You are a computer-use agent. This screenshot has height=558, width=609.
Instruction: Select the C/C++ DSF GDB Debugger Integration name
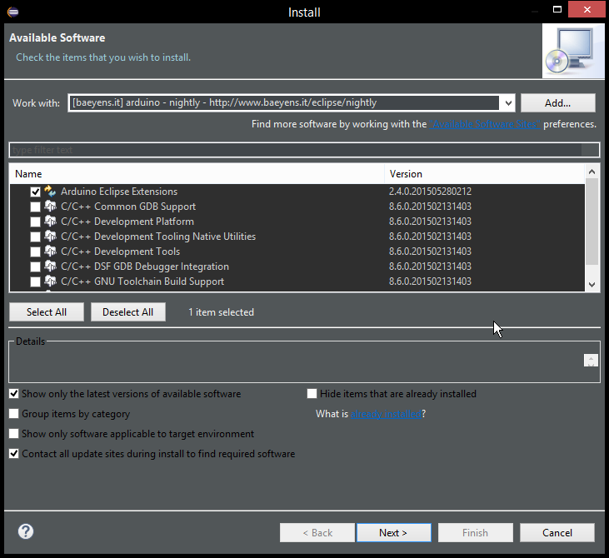tap(145, 267)
